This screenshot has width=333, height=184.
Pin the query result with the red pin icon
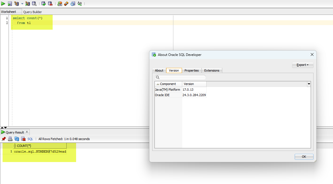[x=4, y=139]
